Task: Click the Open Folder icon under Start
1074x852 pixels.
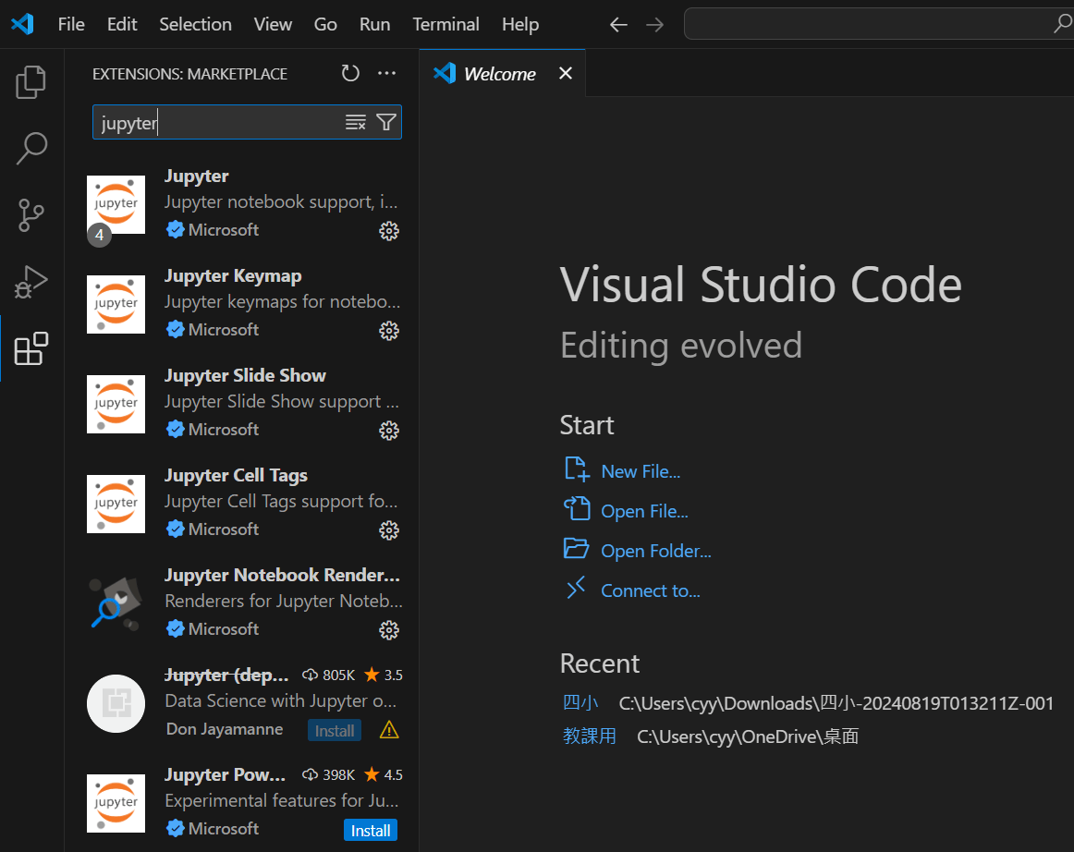Action: coord(576,549)
